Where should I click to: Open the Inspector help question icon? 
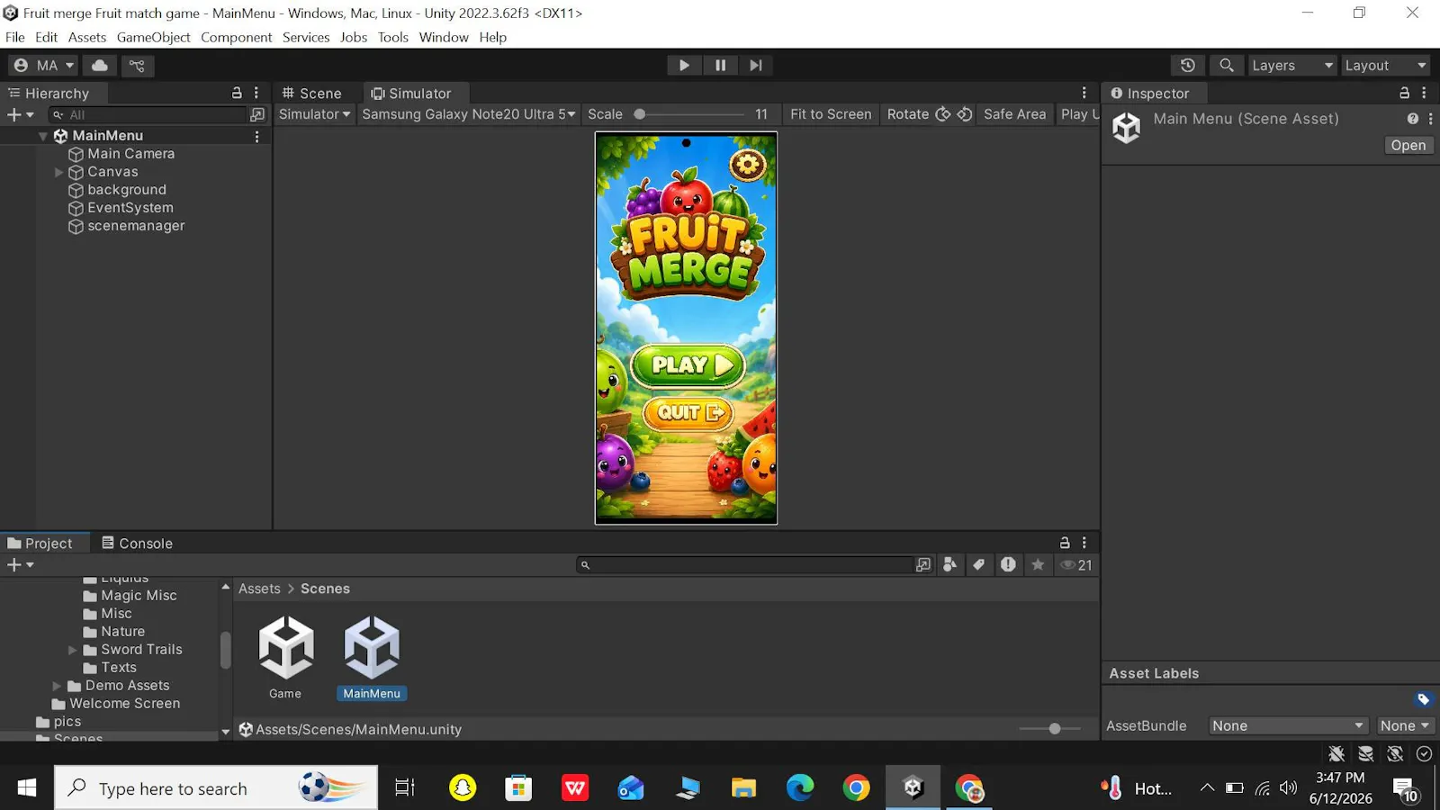tap(1413, 119)
